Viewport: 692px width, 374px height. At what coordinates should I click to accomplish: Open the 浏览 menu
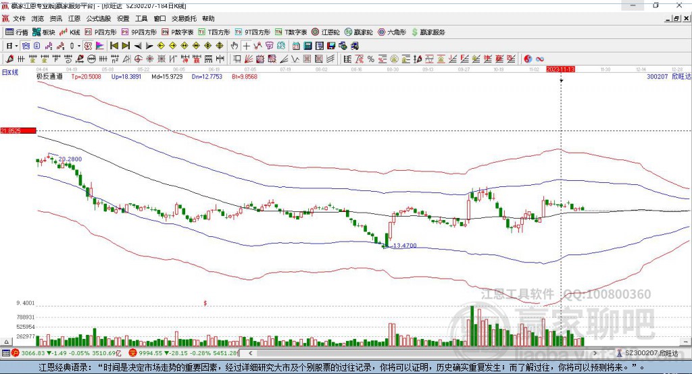[38, 18]
